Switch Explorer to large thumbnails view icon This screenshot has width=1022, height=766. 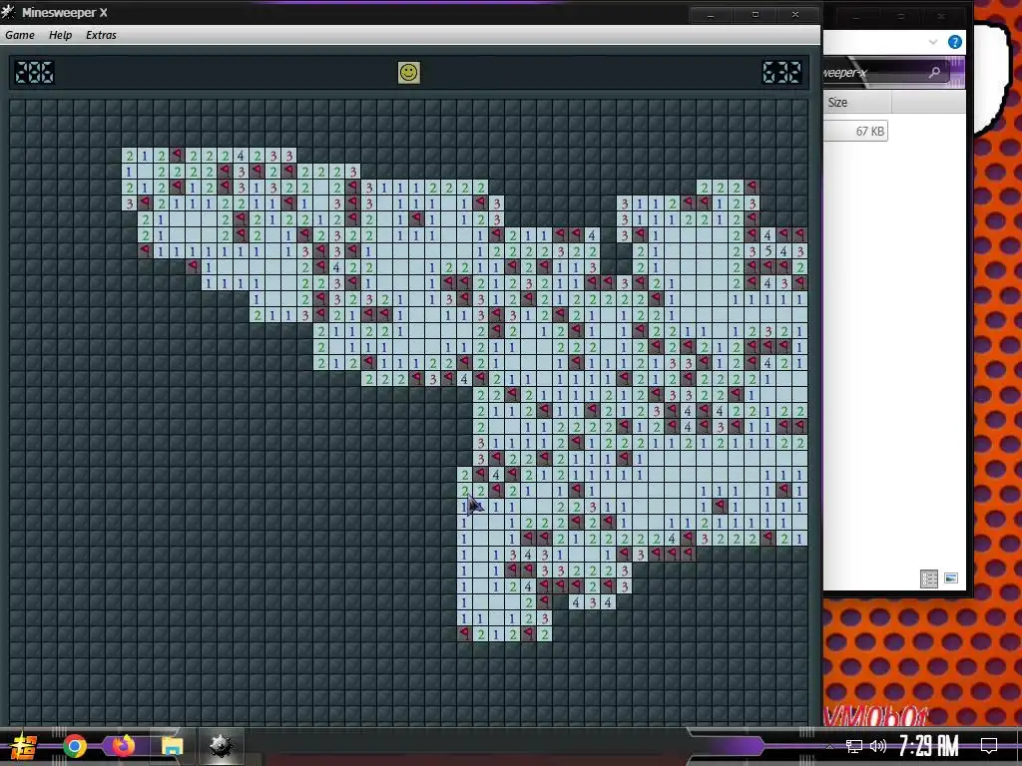click(x=951, y=578)
